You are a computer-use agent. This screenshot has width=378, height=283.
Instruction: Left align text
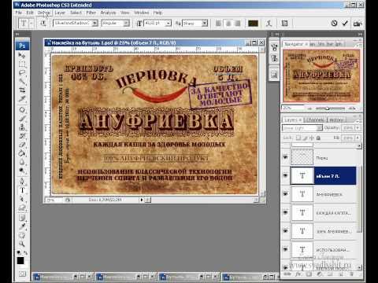[218, 24]
